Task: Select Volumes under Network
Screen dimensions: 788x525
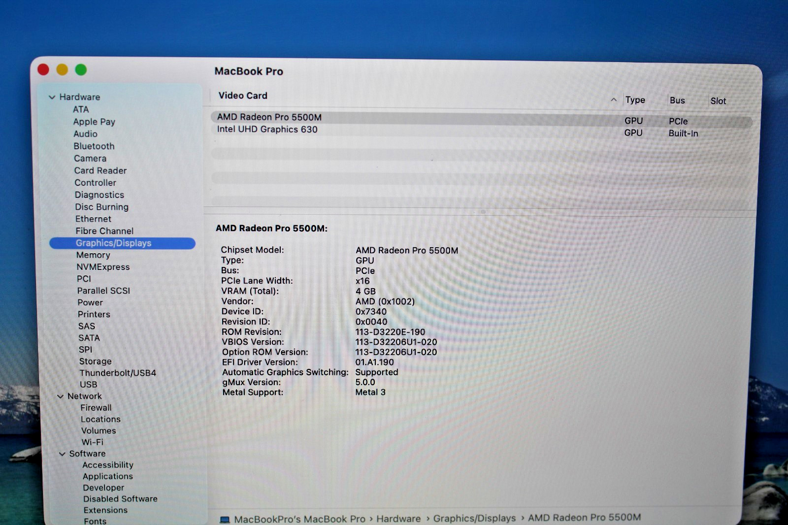Action: [98, 430]
